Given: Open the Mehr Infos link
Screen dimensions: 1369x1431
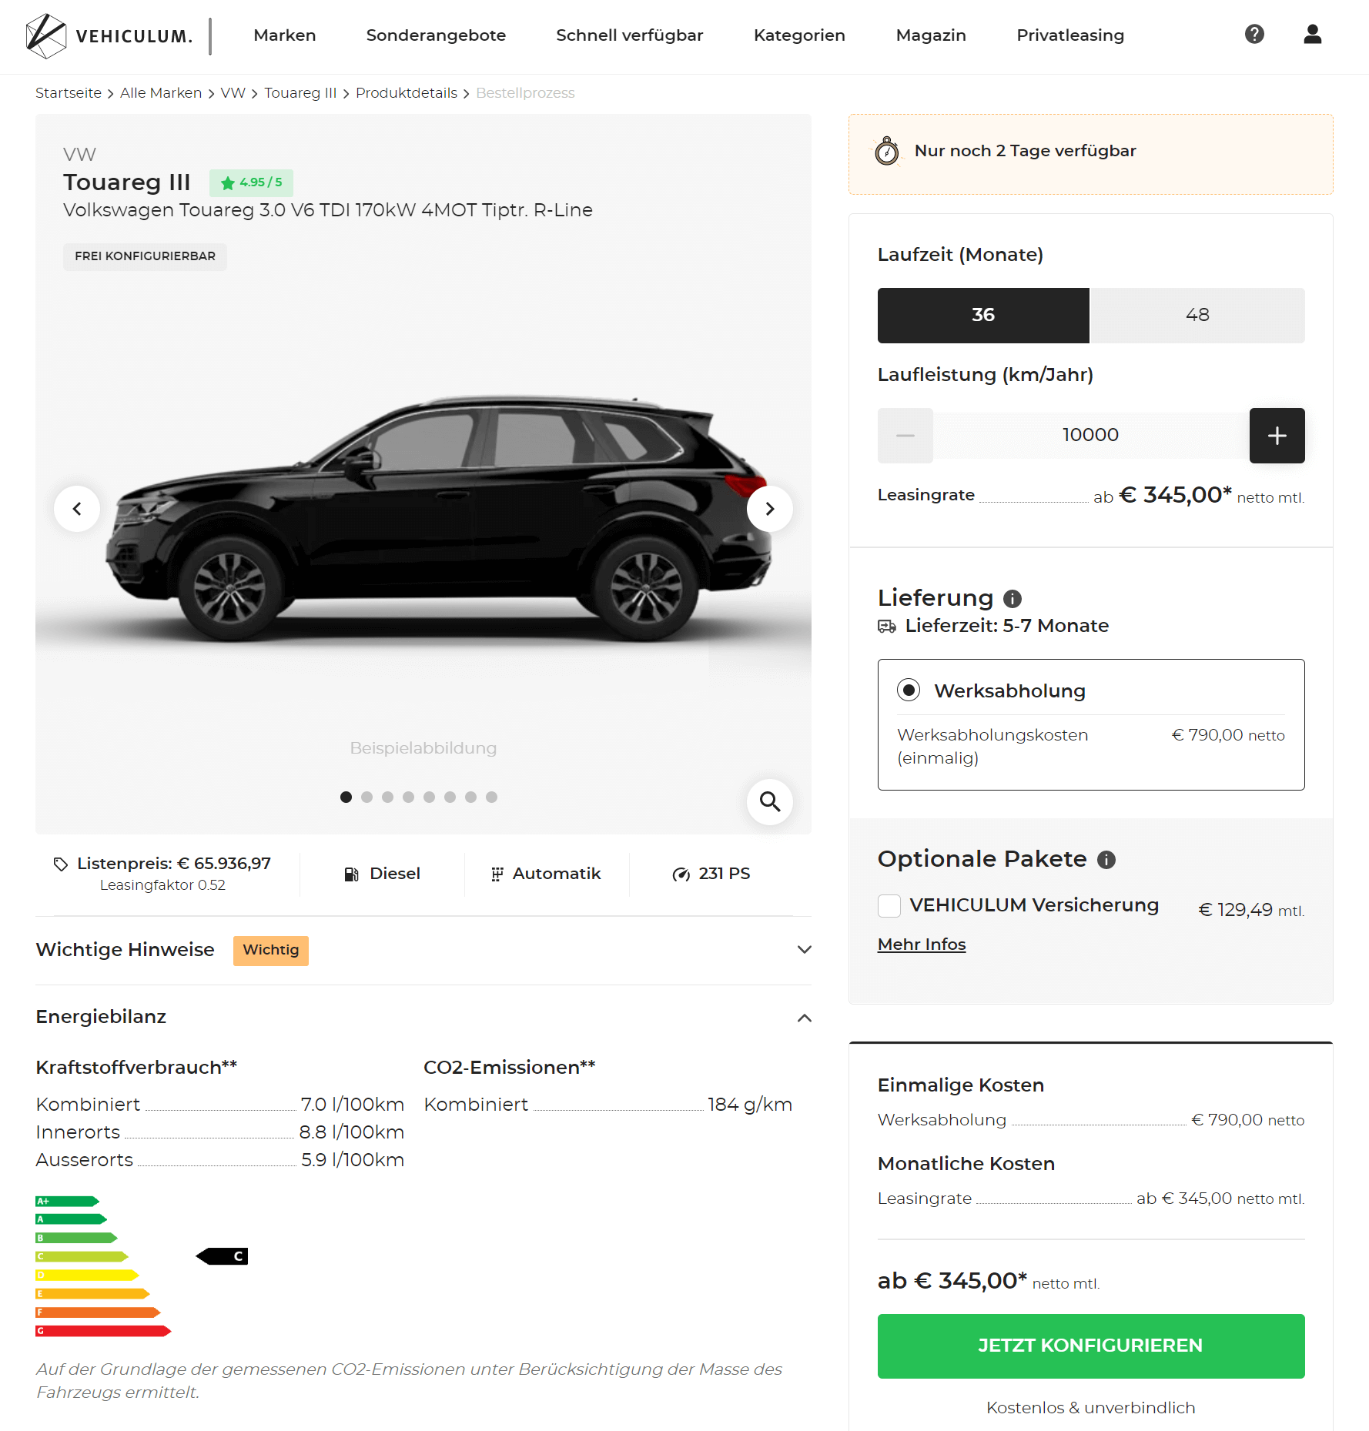Looking at the screenshot, I should (922, 945).
